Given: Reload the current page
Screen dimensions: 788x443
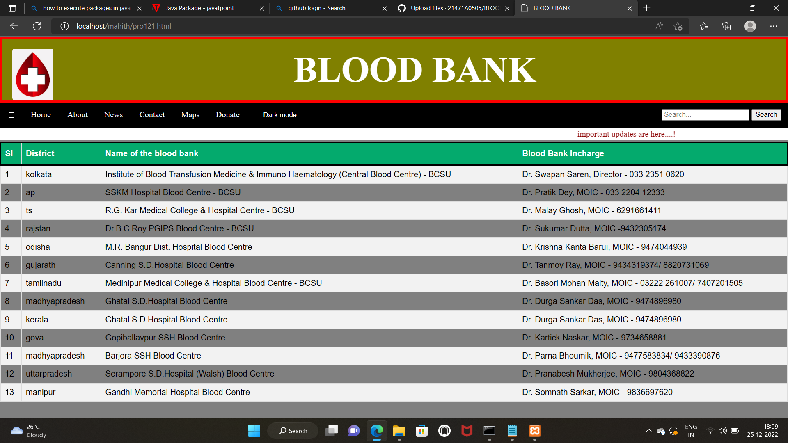Looking at the screenshot, I should 37,26.
